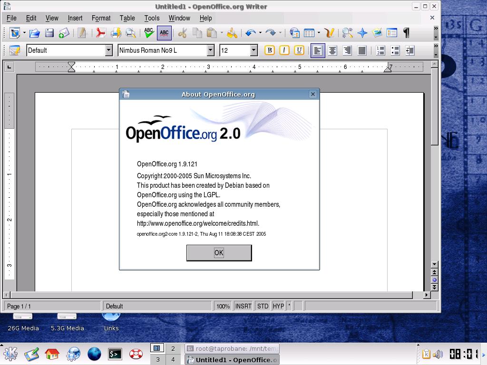Click the Undo arrow icon
Viewport: 487px width, 365px height.
[x=250, y=33]
